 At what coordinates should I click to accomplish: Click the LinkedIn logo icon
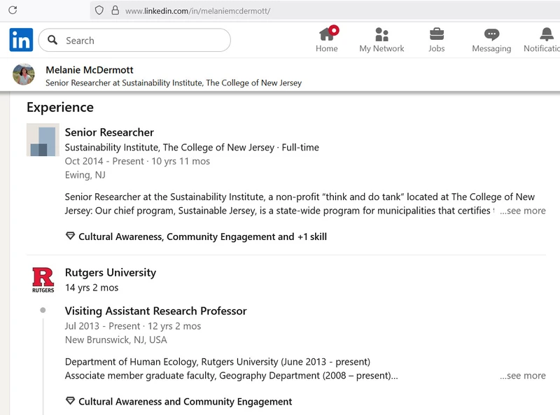[x=21, y=40]
